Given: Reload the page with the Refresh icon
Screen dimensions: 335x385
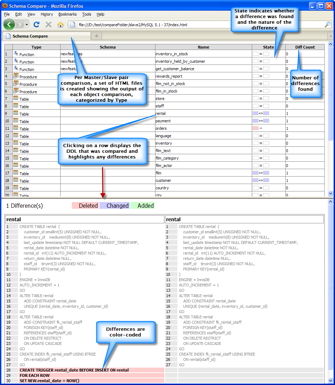Looking at the screenshot, I should coord(36,24).
